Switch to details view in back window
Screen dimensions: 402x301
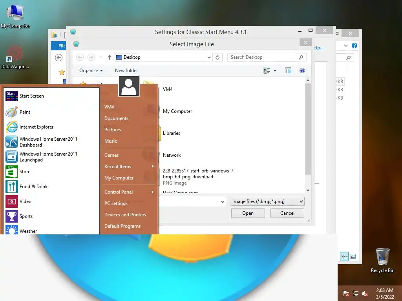pyautogui.click(x=344, y=256)
